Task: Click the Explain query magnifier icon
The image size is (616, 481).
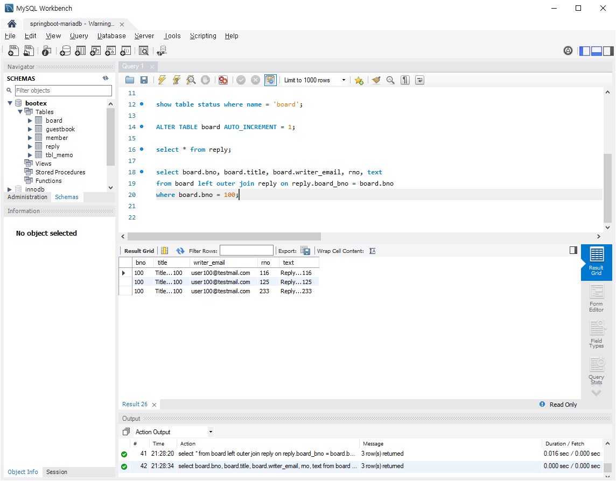Action: (x=191, y=80)
